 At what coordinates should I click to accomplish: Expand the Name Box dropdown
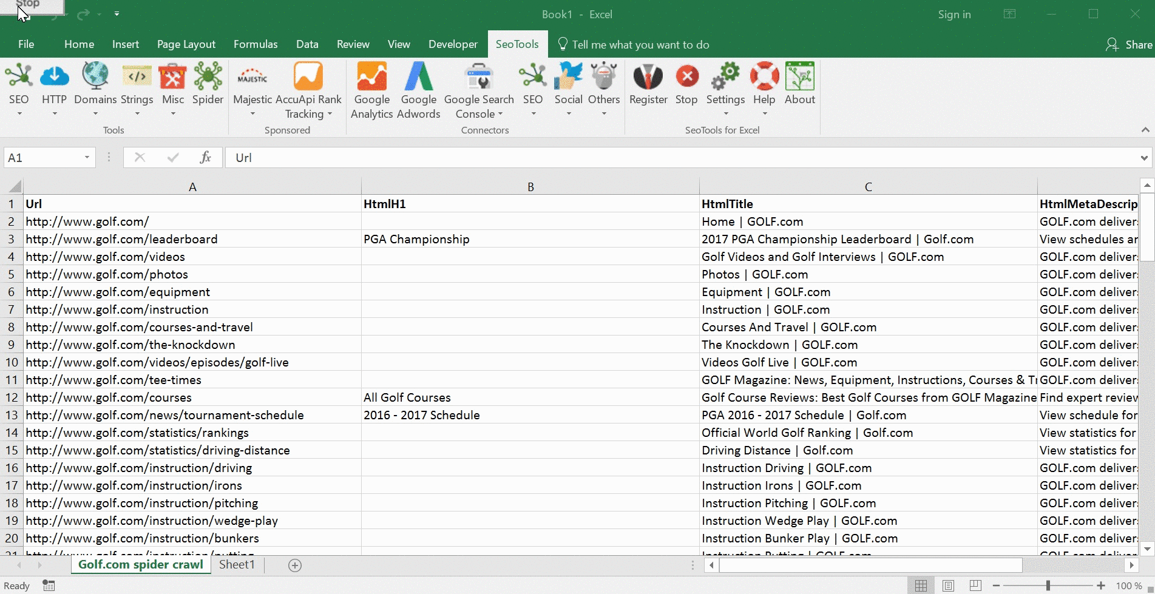[x=87, y=158]
